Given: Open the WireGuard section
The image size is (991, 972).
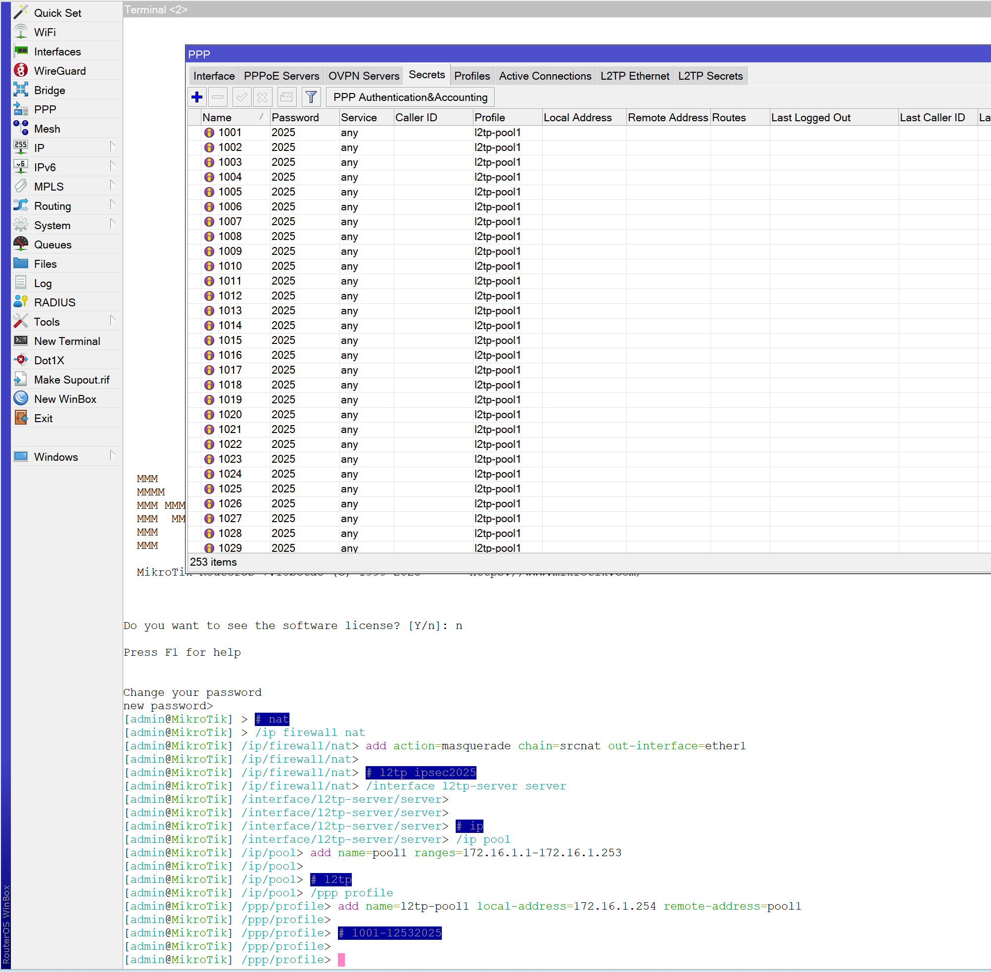Looking at the screenshot, I should (66, 71).
